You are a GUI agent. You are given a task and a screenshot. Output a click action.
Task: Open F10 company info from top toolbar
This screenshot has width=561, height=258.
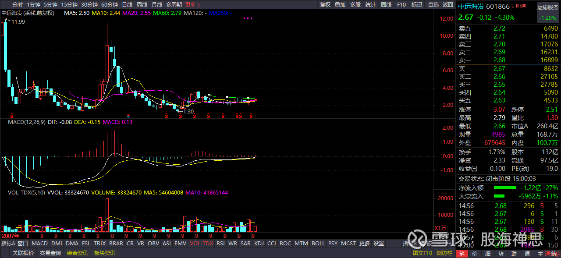click(401, 4)
